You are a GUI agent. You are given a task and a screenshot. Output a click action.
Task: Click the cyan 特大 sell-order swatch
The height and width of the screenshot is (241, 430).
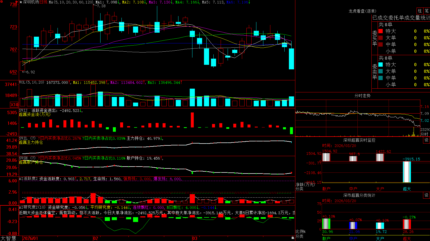tap(381, 65)
